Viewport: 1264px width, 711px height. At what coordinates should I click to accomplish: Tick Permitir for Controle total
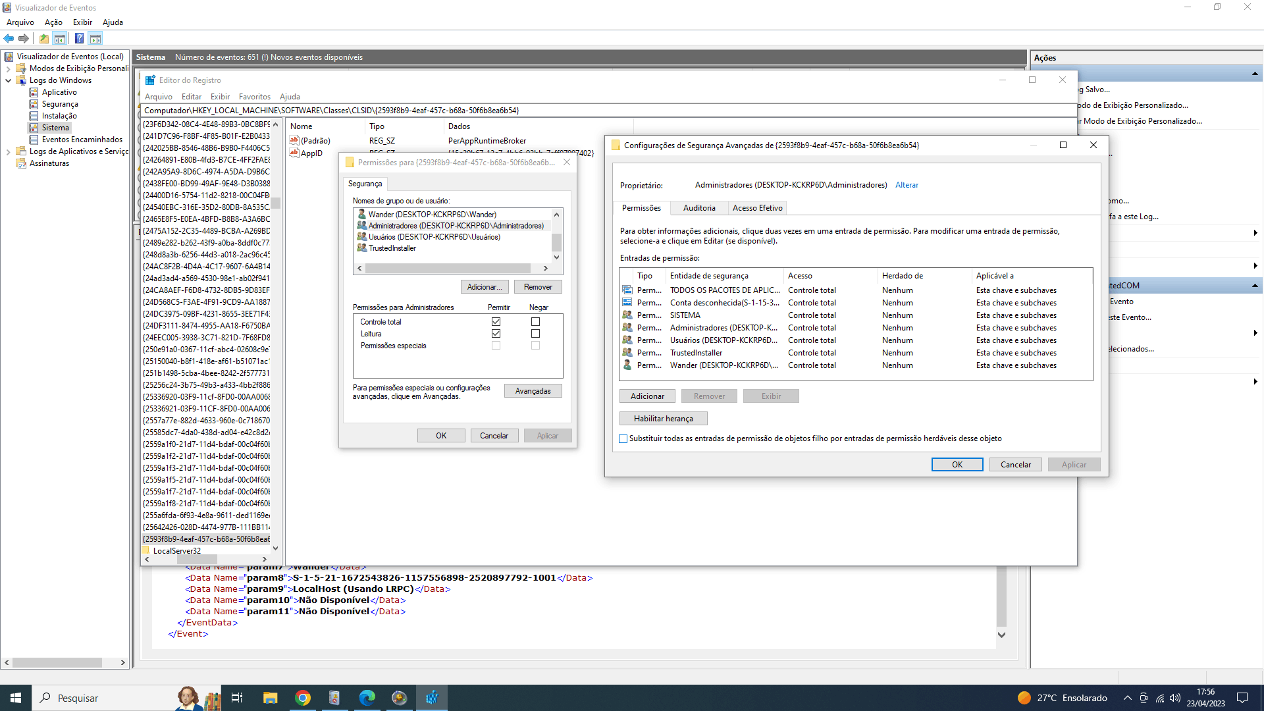click(x=496, y=322)
